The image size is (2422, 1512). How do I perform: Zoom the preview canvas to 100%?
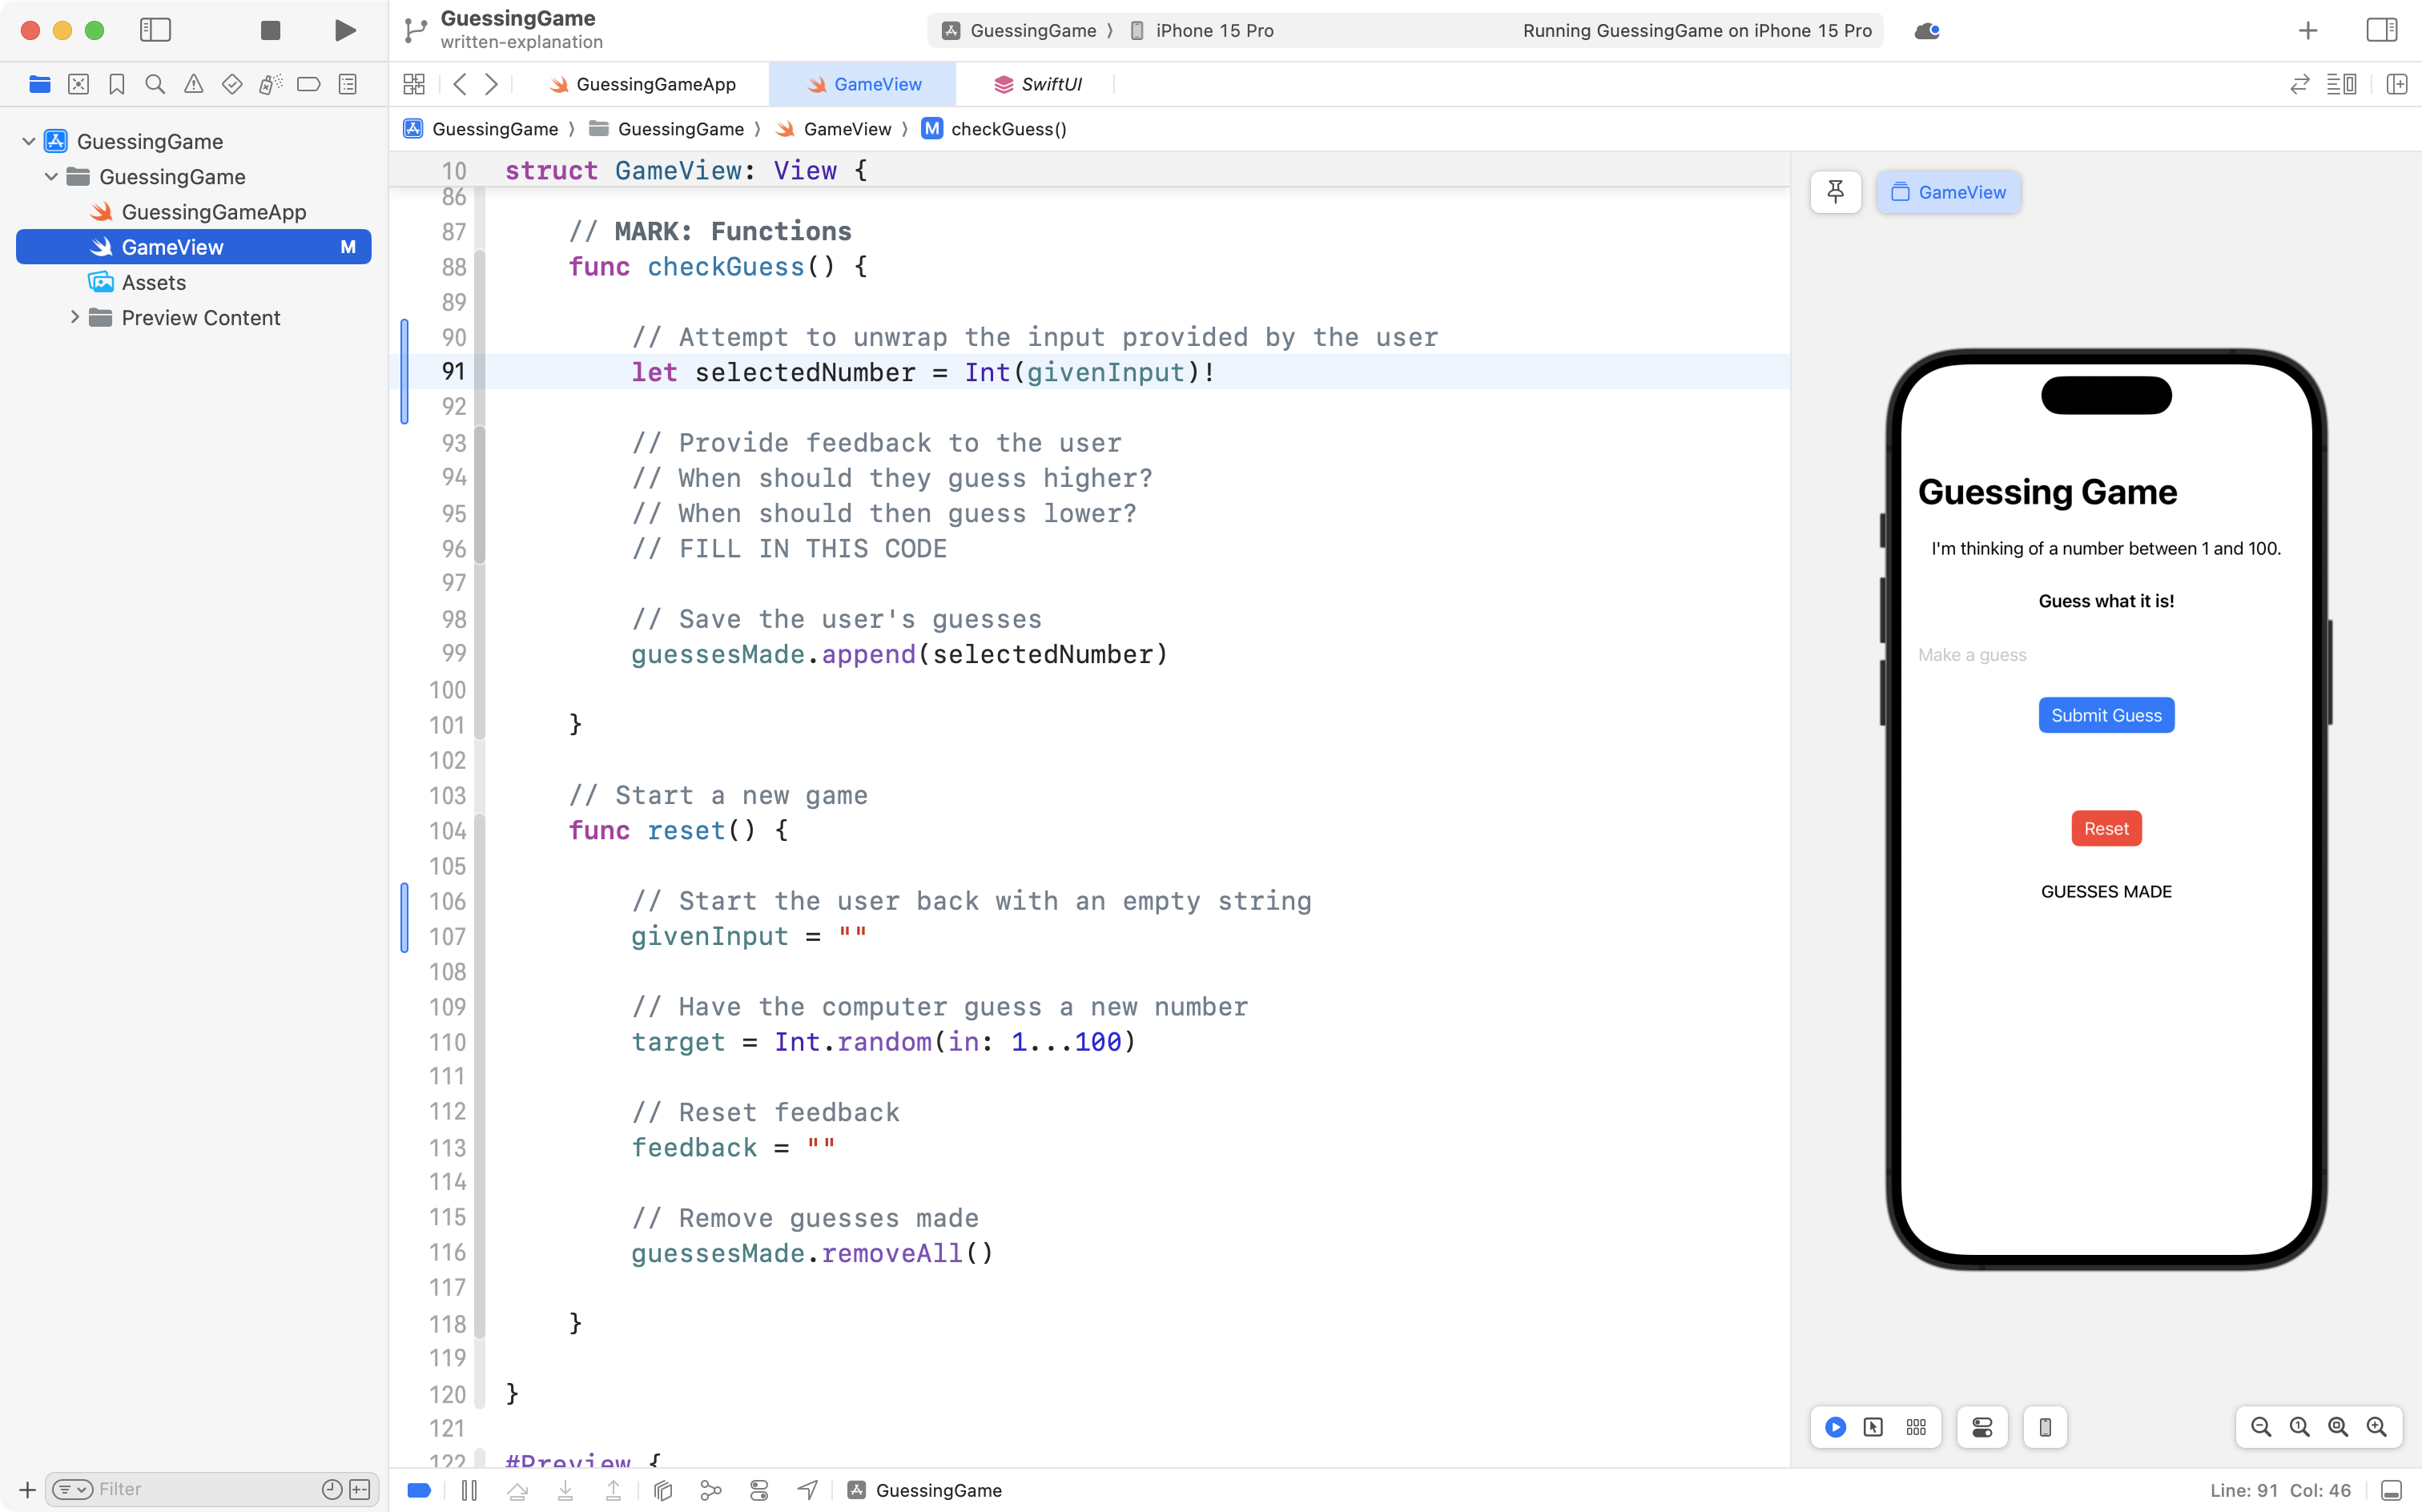2298,1427
